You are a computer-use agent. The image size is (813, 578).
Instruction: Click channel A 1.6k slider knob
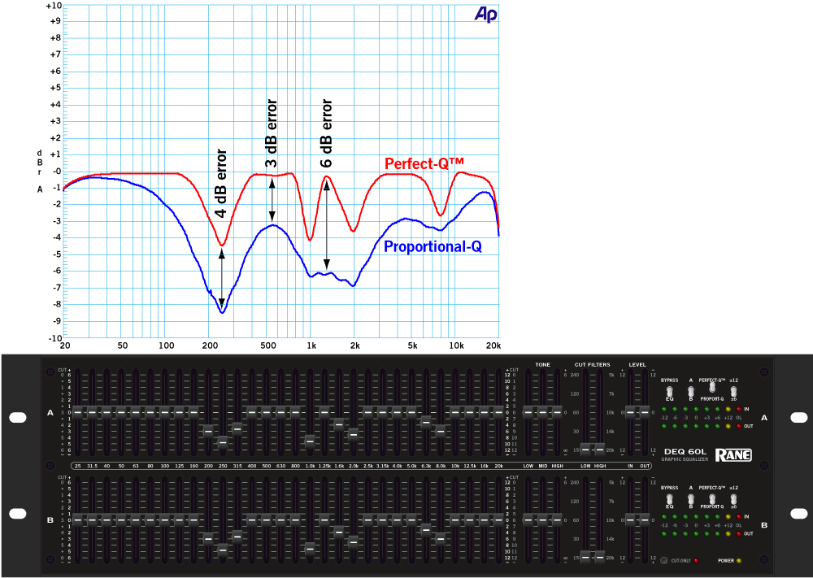pyautogui.click(x=338, y=424)
